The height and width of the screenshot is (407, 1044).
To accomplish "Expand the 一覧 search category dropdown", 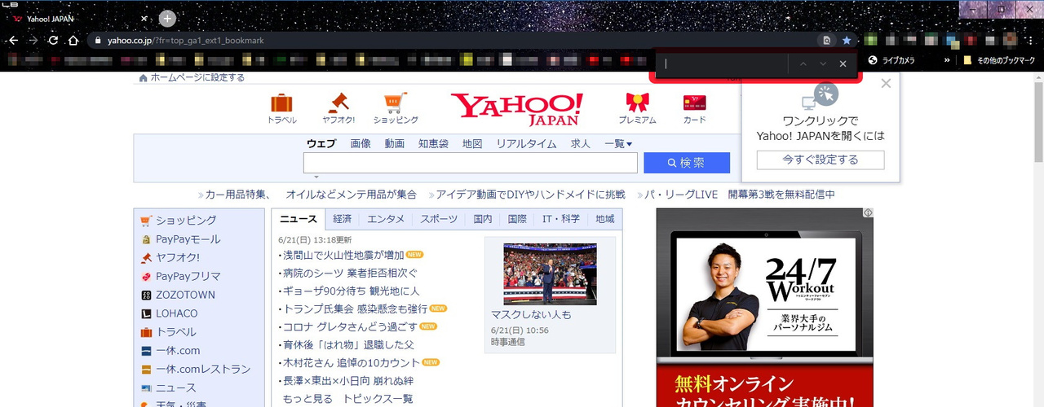I will click(618, 144).
